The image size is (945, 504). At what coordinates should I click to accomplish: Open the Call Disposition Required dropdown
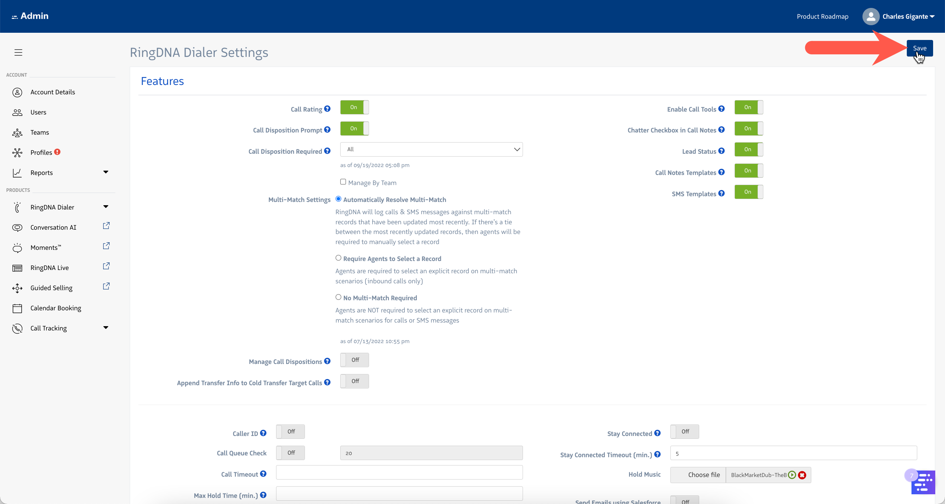[x=431, y=149]
